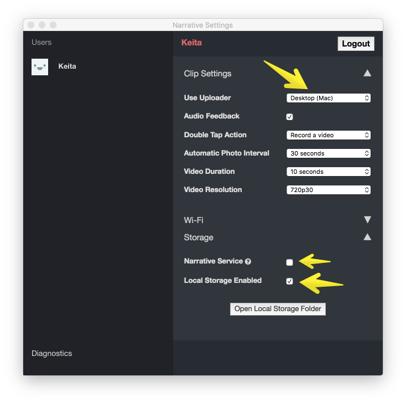
Task: Click the Double Tap Action label
Action: coord(215,135)
